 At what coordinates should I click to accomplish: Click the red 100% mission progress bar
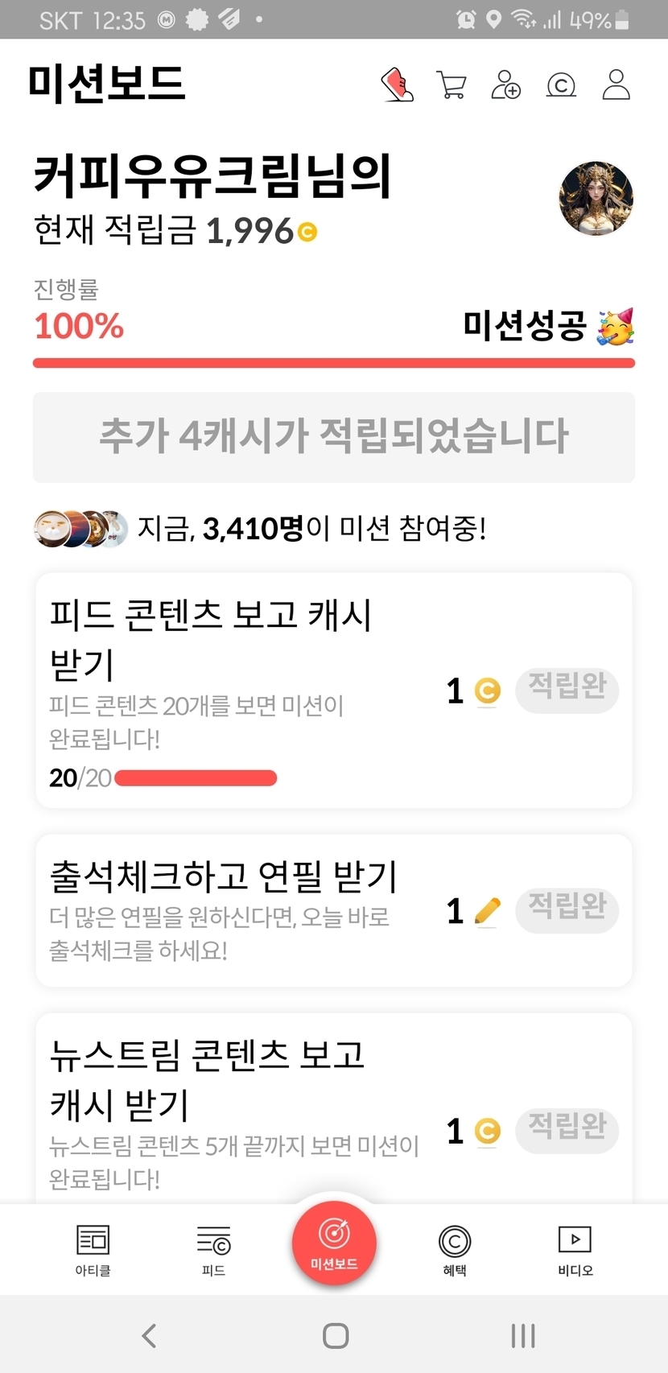(x=334, y=363)
